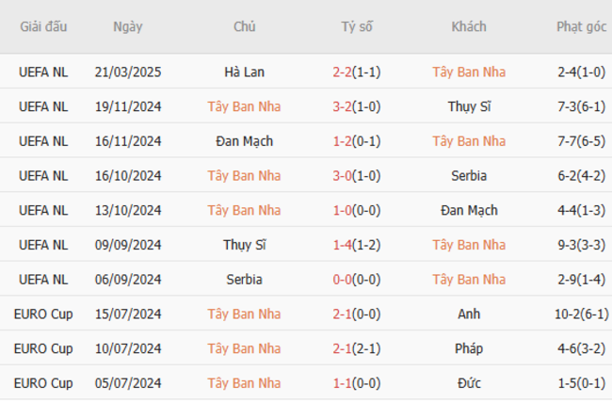Click the Khách column header
612x403 pixels.
click(468, 26)
